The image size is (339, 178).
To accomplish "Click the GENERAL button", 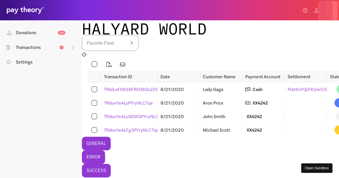I will [96, 144].
